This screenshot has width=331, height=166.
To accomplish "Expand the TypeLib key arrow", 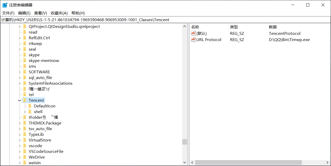I will pyautogui.click(x=20, y=135).
